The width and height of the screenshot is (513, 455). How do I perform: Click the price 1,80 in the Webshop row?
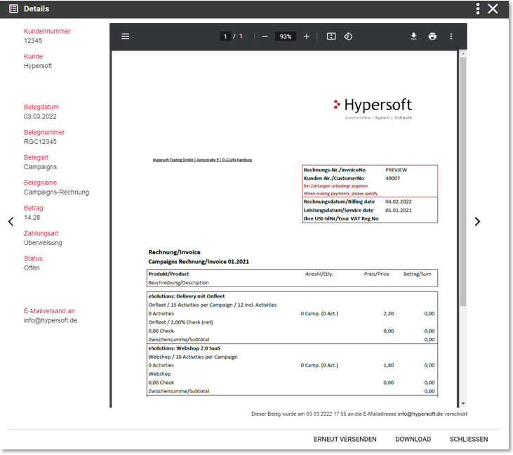tap(389, 365)
